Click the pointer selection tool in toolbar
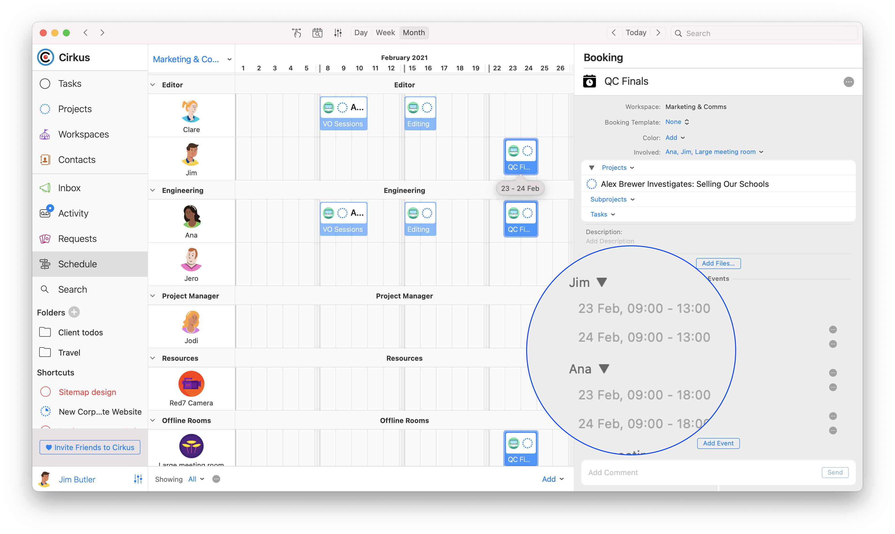Viewport: 895px width, 534px height. click(296, 33)
